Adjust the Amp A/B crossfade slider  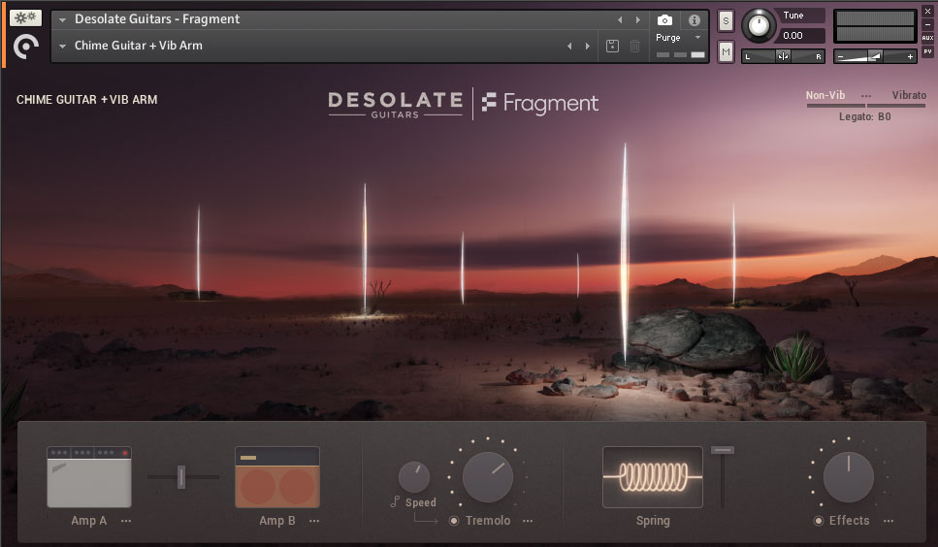point(181,476)
